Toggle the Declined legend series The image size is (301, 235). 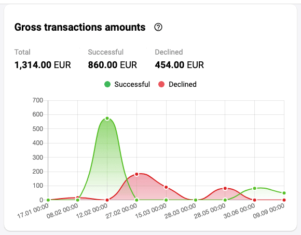click(177, 84)
